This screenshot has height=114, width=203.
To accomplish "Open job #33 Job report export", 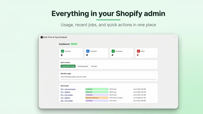I will pos(68,89).
